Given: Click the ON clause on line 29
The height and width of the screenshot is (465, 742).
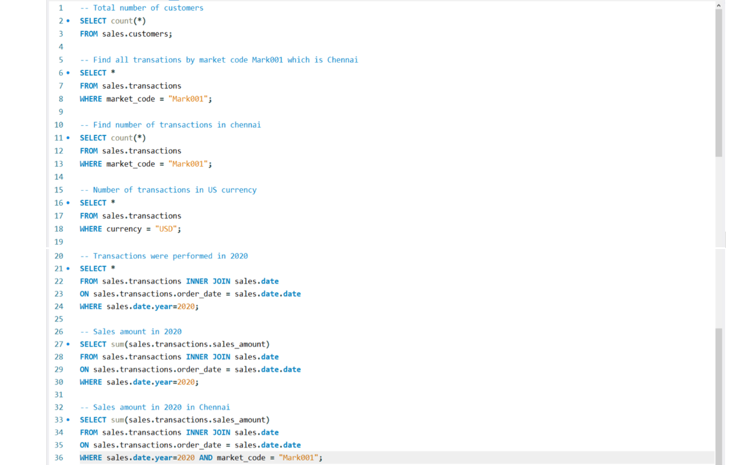Looking at the screenshot, I should (x=190, y=370).
